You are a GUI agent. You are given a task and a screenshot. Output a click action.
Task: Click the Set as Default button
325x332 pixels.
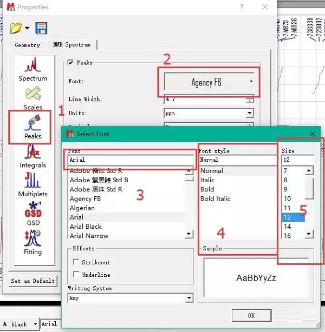pyautogui.click(x=33, y=281)
